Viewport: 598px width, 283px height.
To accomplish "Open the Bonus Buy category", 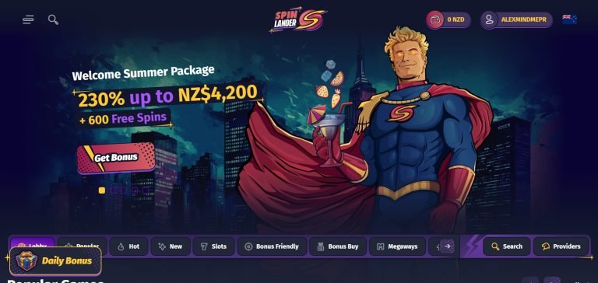I will point(338,246).
